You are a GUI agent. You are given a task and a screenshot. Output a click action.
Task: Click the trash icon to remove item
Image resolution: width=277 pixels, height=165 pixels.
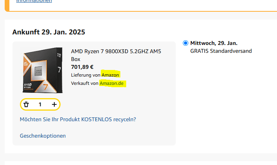(26, 104)
